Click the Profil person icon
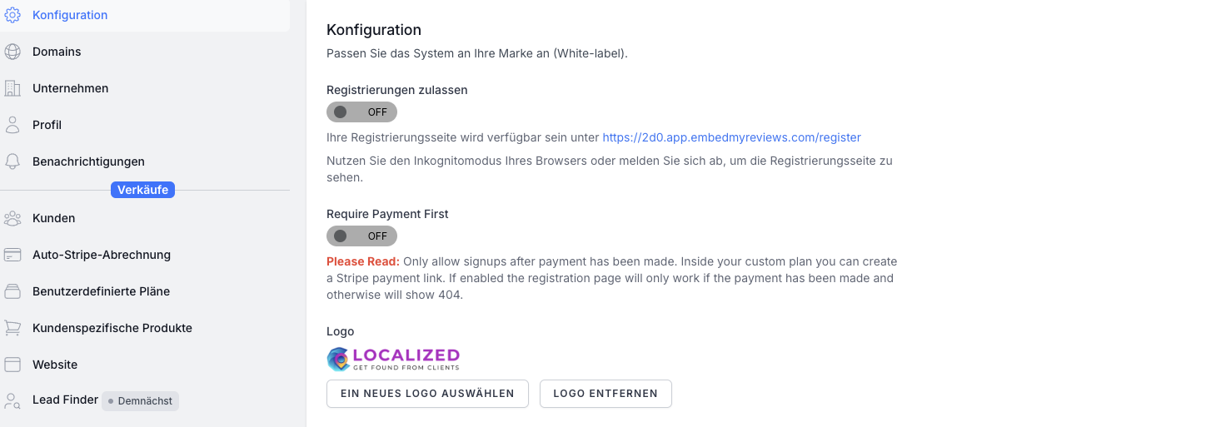 point(12,125)
